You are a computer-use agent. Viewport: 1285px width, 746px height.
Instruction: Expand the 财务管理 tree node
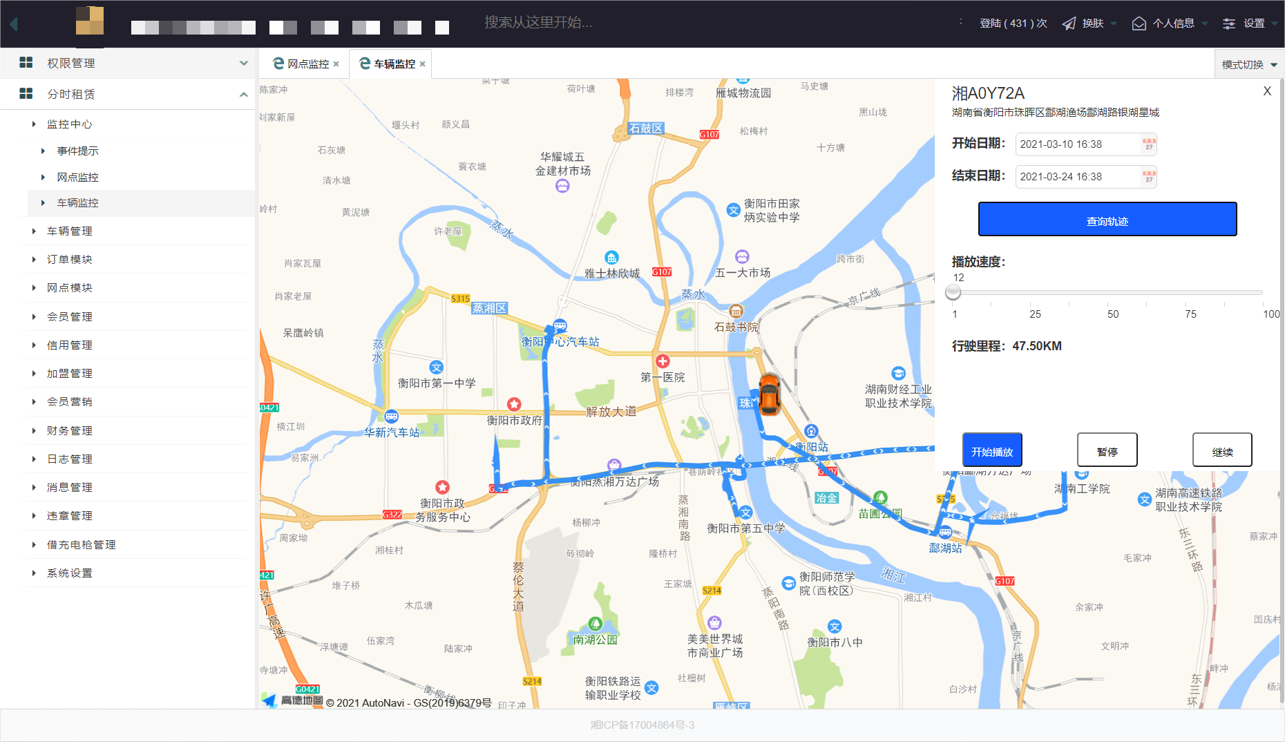click(x=33, y=431)
